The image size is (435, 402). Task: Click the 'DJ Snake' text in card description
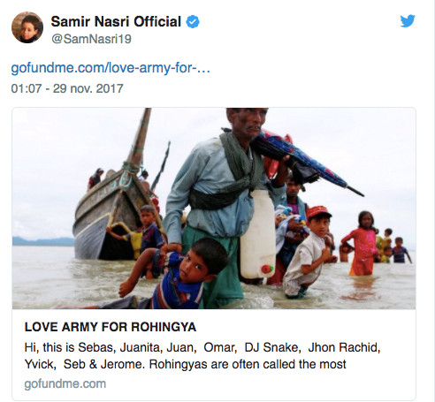point(271,347)
